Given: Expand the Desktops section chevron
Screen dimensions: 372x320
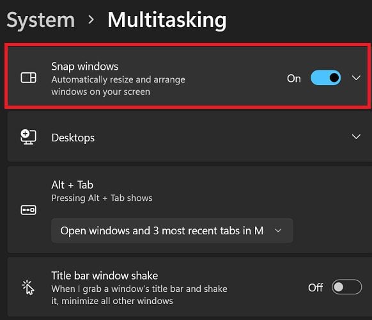Looking at the screenshot, I should (356, 136).
